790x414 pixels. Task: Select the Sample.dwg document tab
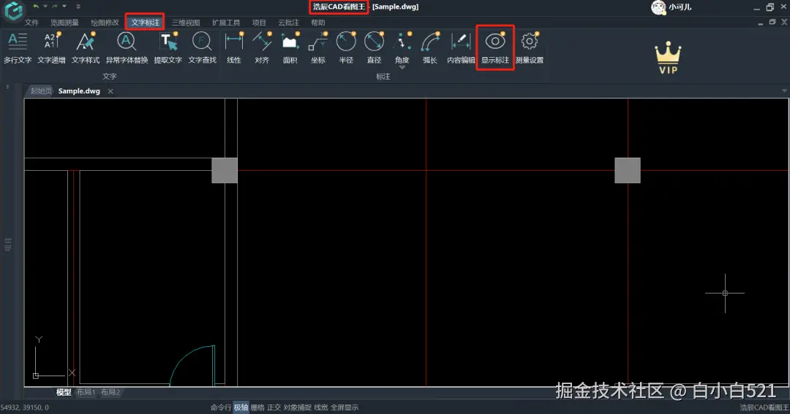[79, 91]
